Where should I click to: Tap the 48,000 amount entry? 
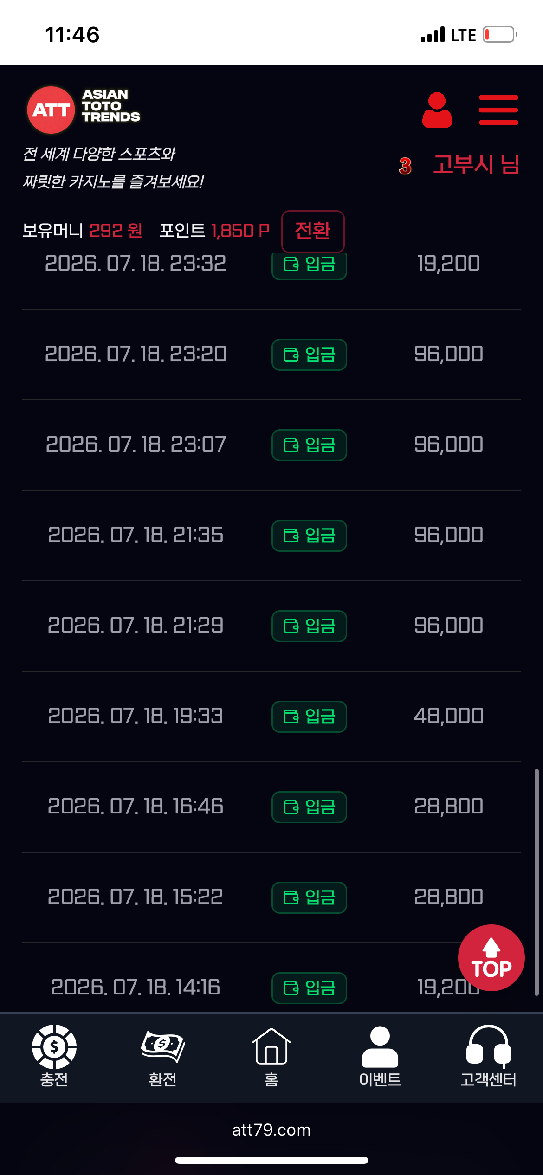click(449, 716)
